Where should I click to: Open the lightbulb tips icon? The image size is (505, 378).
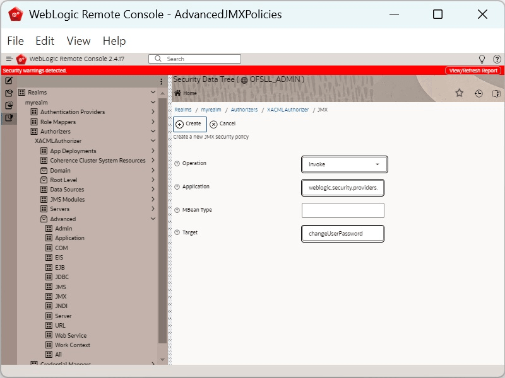482,59
